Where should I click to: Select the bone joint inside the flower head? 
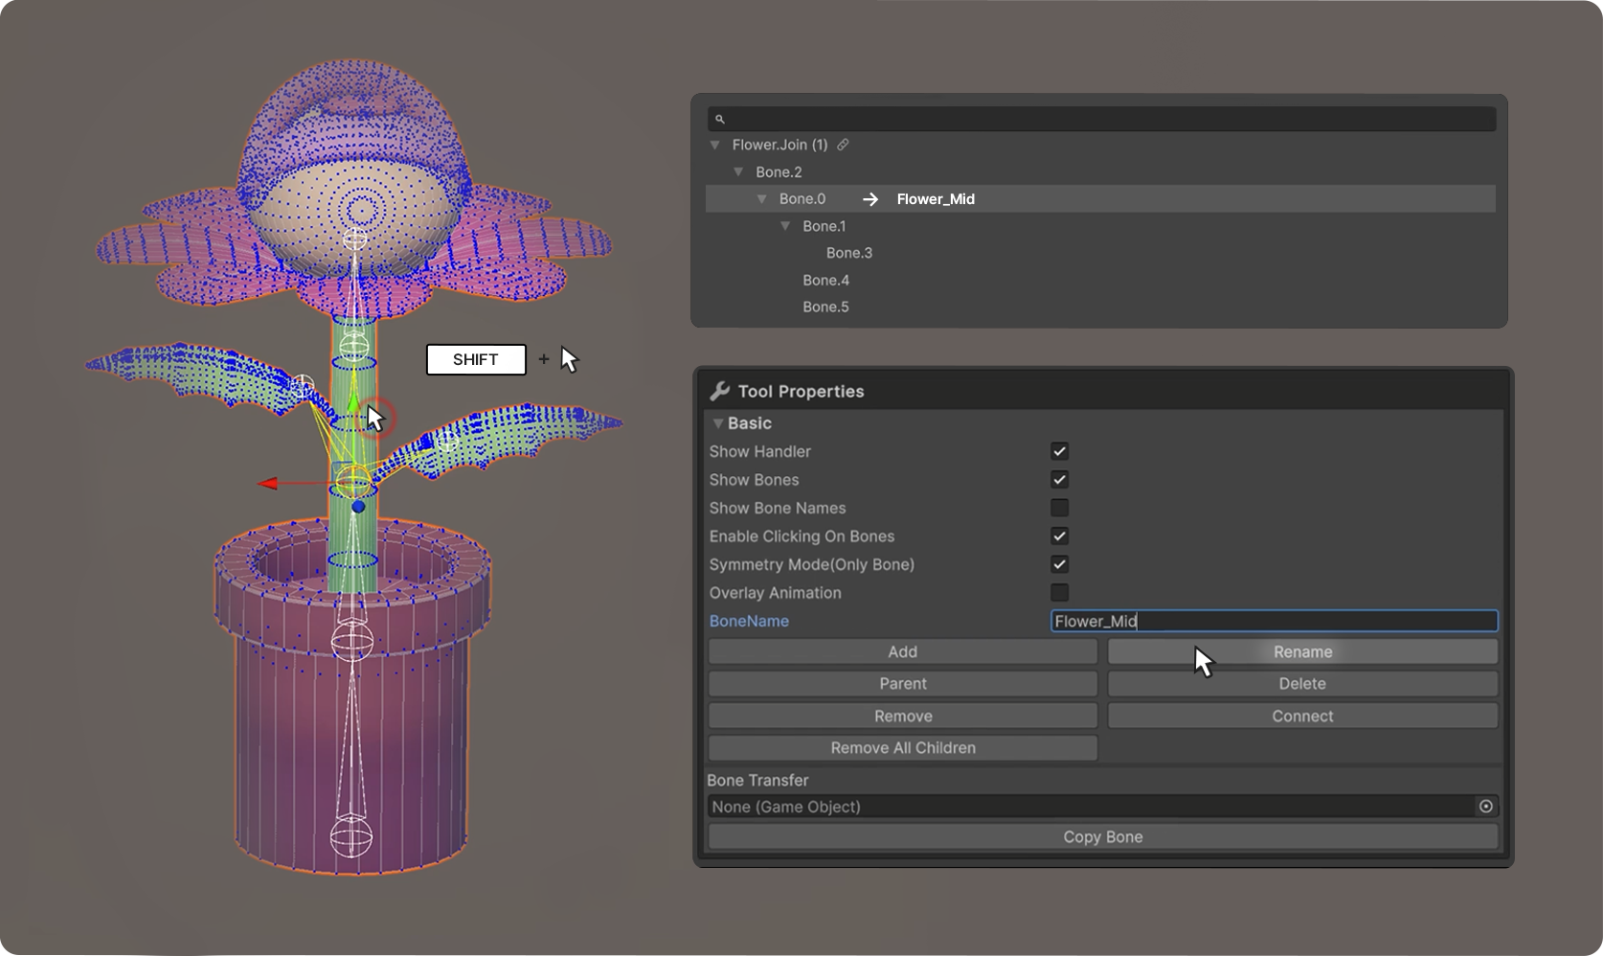tap(354, 239)
